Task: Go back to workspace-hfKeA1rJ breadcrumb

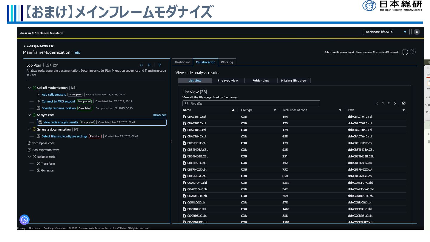Action: (x=39, y=46)
